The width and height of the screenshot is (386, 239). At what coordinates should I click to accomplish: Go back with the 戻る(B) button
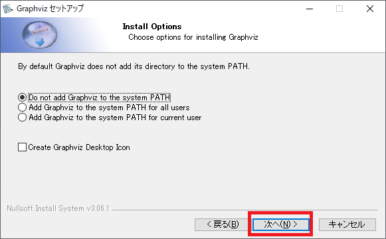pos(221,224)
